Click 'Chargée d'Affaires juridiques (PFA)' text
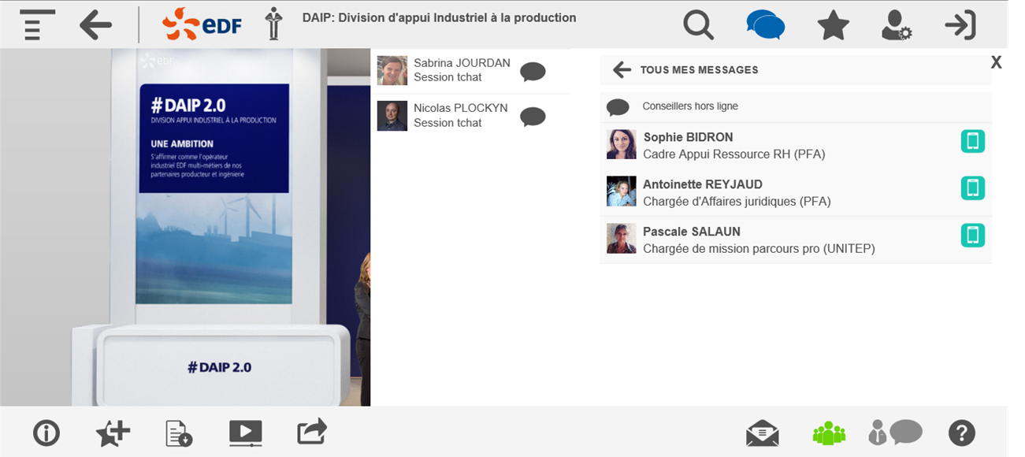1025x457 pixels. [737, 202]
